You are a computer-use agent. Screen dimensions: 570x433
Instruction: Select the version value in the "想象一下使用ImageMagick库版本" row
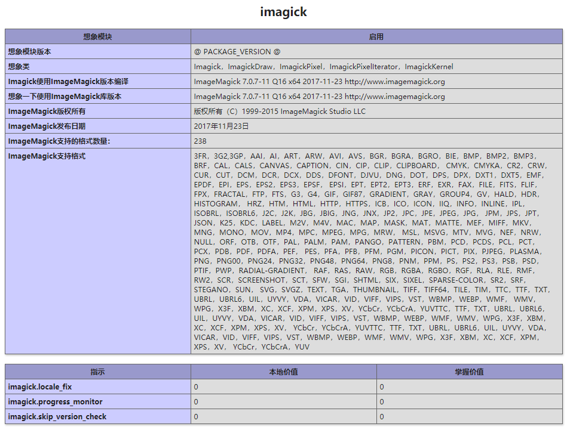[x=319, y=96]
